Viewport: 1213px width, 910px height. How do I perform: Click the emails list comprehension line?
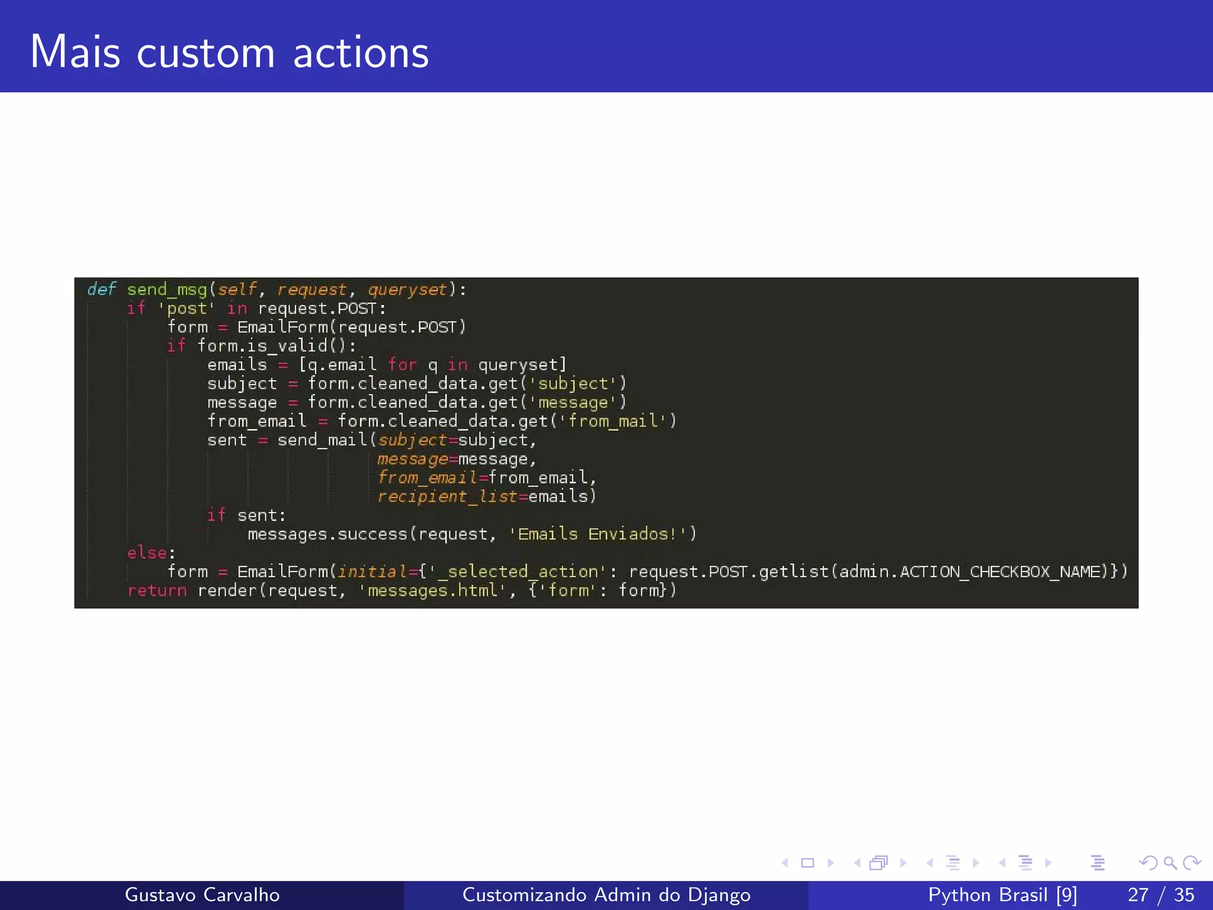point(387,364)
